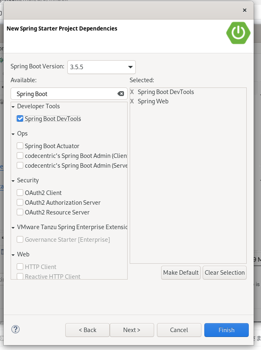Check Governance Starter [Enterprise] box

point(20,240)
